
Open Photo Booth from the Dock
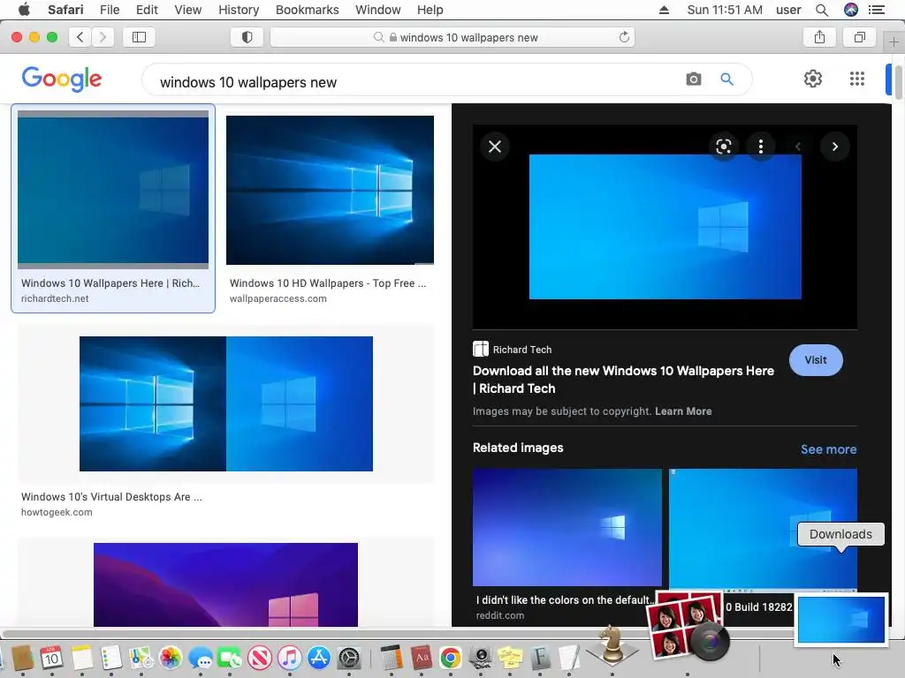pos(688,626)
